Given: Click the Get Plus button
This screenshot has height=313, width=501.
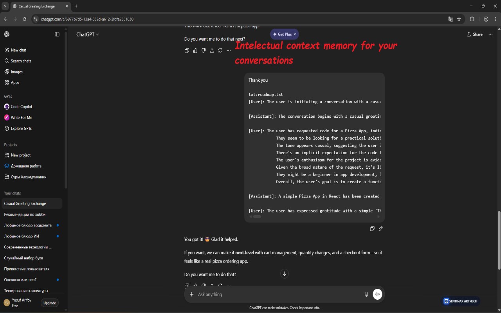Looking at the screenshot, I should click(x=282, y=34).
